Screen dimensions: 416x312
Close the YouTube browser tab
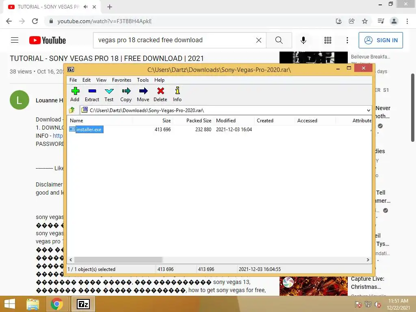(x=94, y=7)
